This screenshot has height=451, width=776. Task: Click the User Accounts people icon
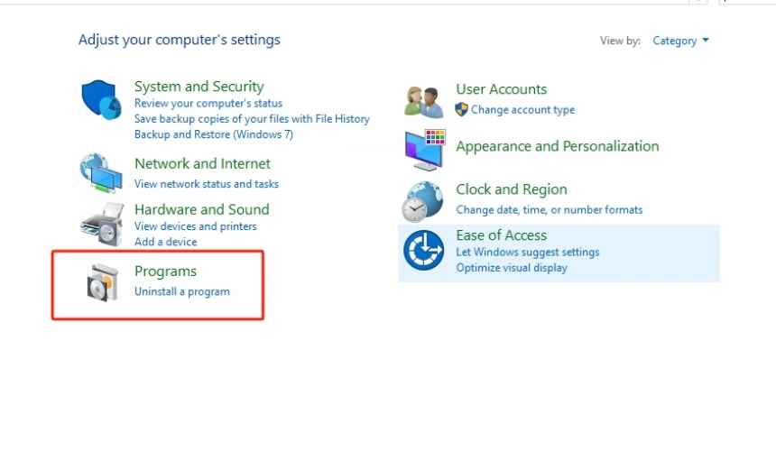point(423,101)
